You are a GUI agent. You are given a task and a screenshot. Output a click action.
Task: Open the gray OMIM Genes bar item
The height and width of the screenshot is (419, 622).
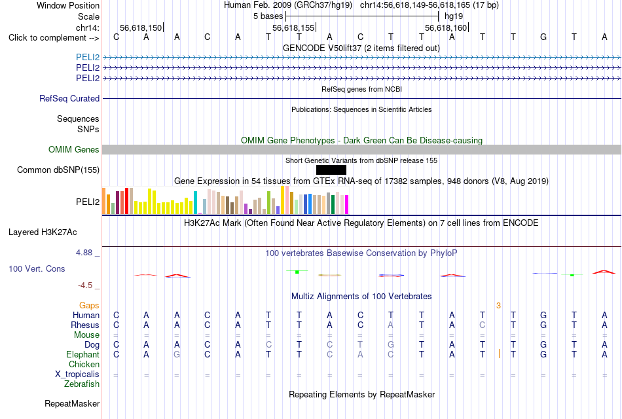pos(362,149)
